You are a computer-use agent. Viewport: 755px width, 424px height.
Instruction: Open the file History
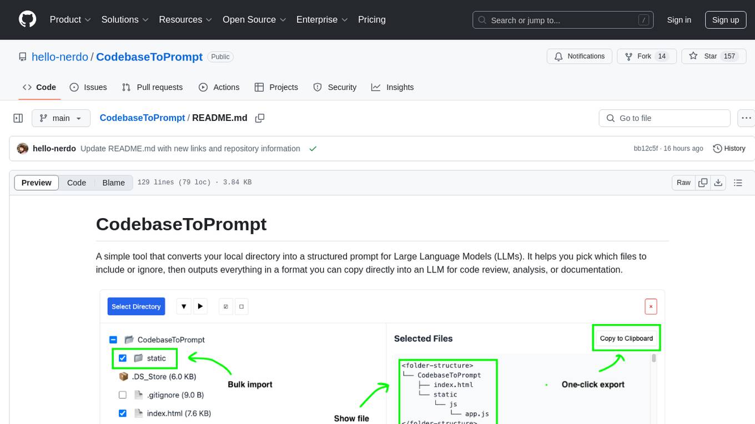pos(729,149)
